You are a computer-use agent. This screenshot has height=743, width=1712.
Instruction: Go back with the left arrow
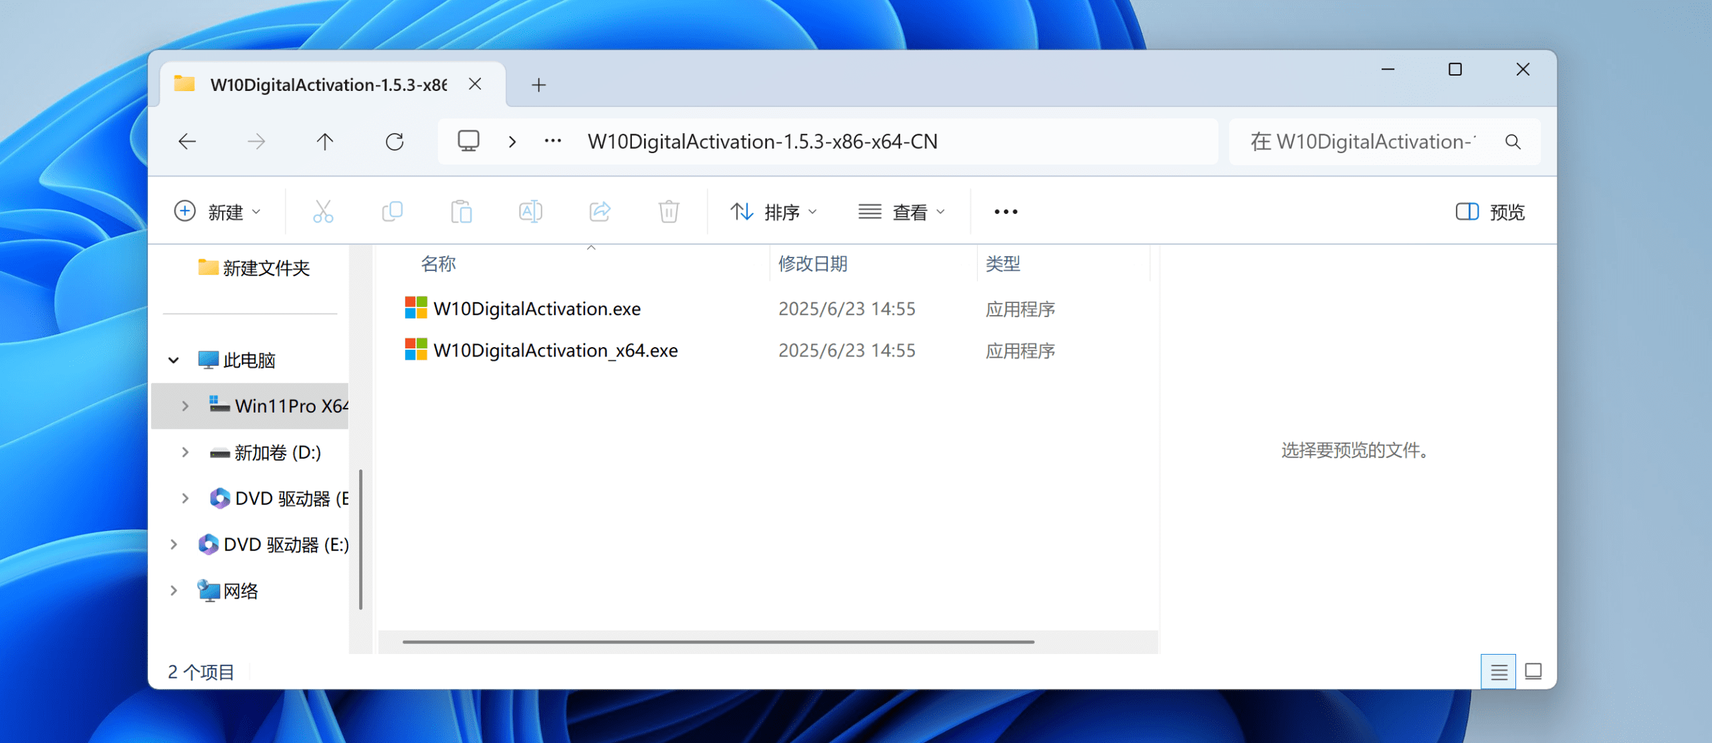point(187,141)
